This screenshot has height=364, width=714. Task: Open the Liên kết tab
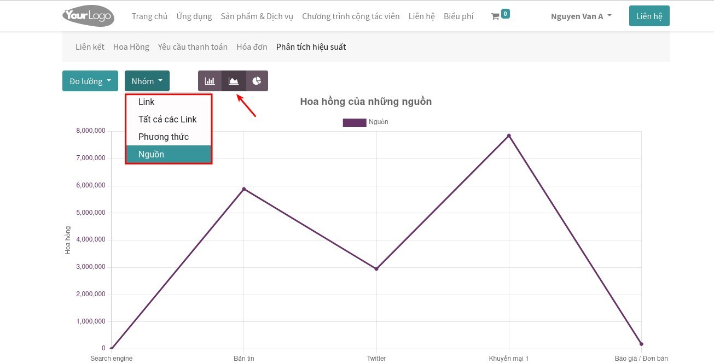90,46
